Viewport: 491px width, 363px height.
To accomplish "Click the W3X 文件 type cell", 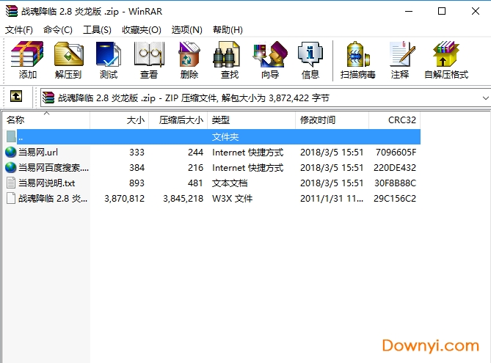I will (x=232, y=199).
